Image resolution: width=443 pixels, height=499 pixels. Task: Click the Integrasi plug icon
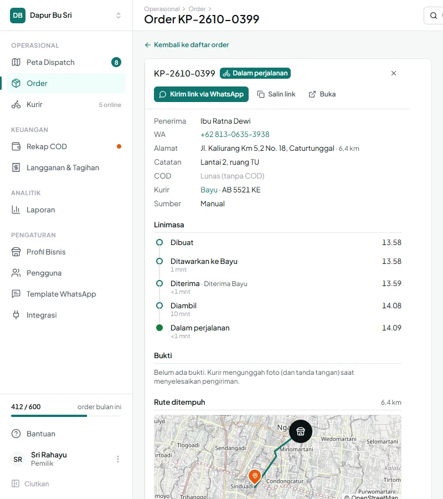click(16, 315)
